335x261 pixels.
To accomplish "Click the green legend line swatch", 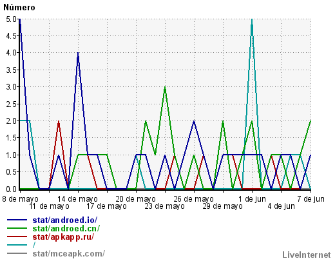I will (x=17, y=228).
